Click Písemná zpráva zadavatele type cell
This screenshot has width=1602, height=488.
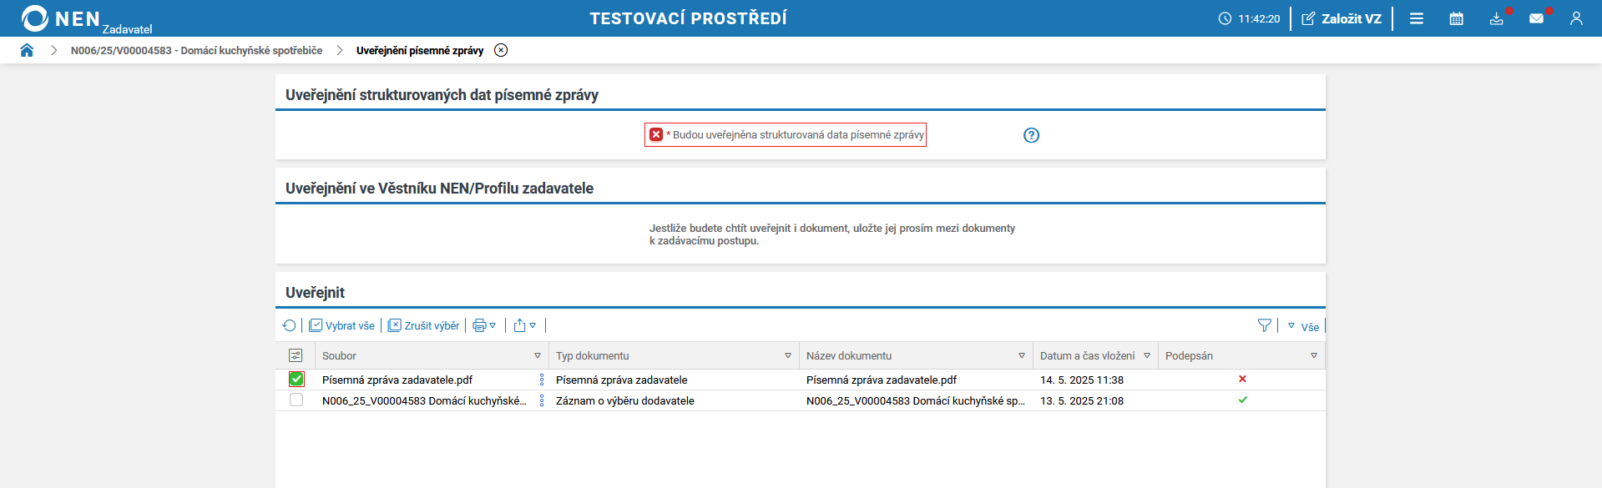click(622, 380)
